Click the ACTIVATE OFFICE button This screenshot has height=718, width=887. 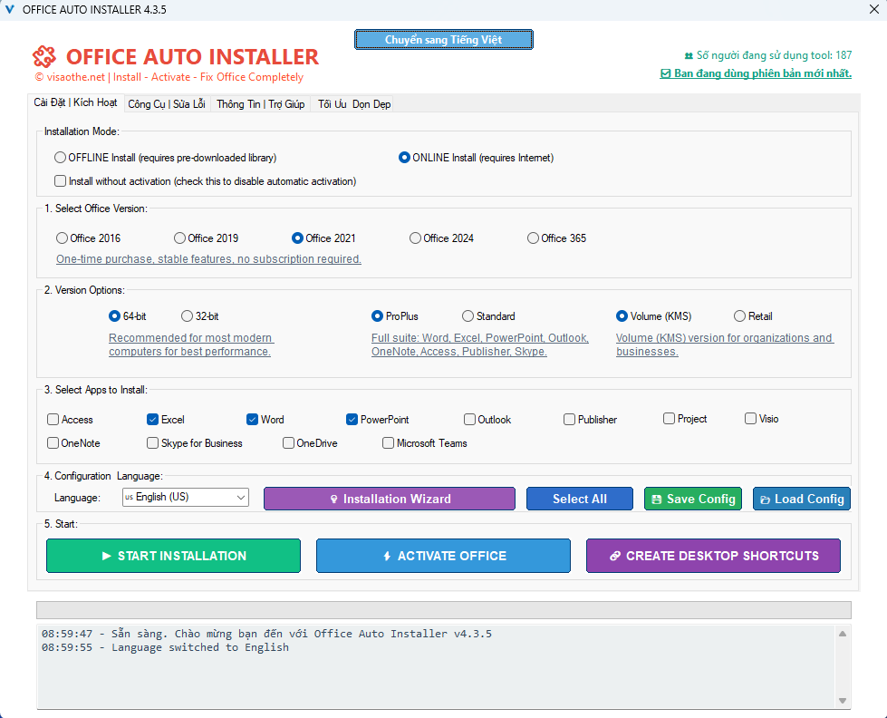(444, 556)
